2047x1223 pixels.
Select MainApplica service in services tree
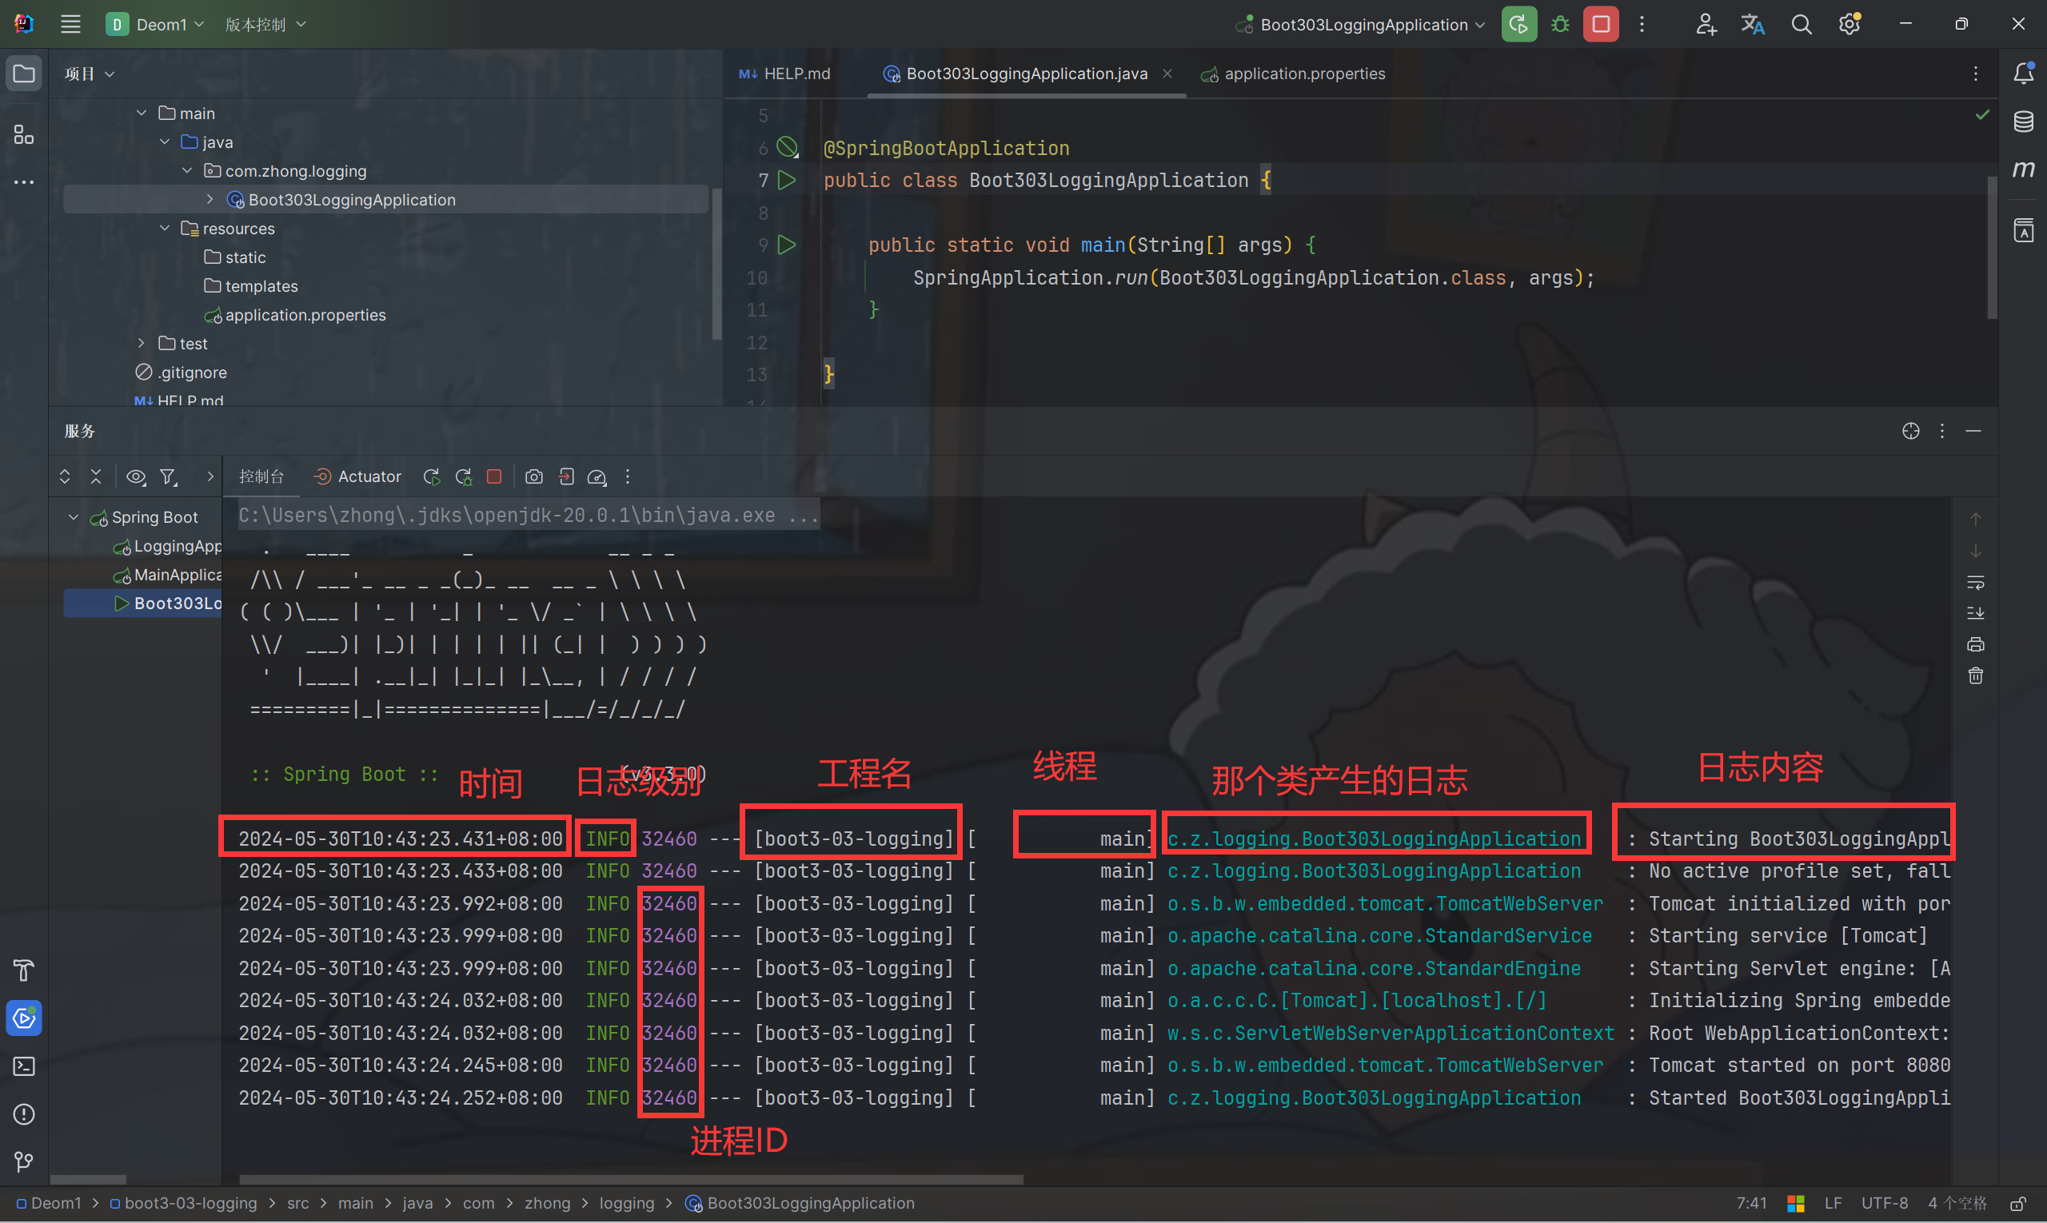[x=167, y=575]
